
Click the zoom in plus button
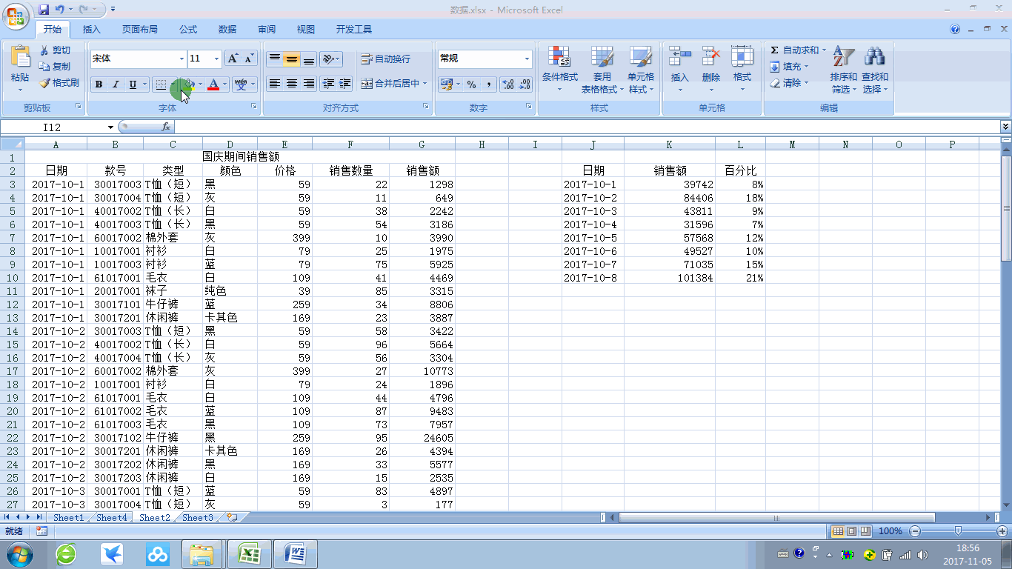[1002, 531]
